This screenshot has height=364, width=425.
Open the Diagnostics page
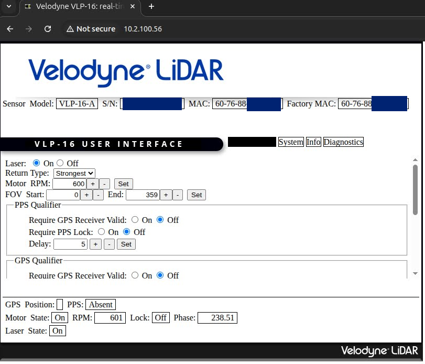(x=343, y=142)
